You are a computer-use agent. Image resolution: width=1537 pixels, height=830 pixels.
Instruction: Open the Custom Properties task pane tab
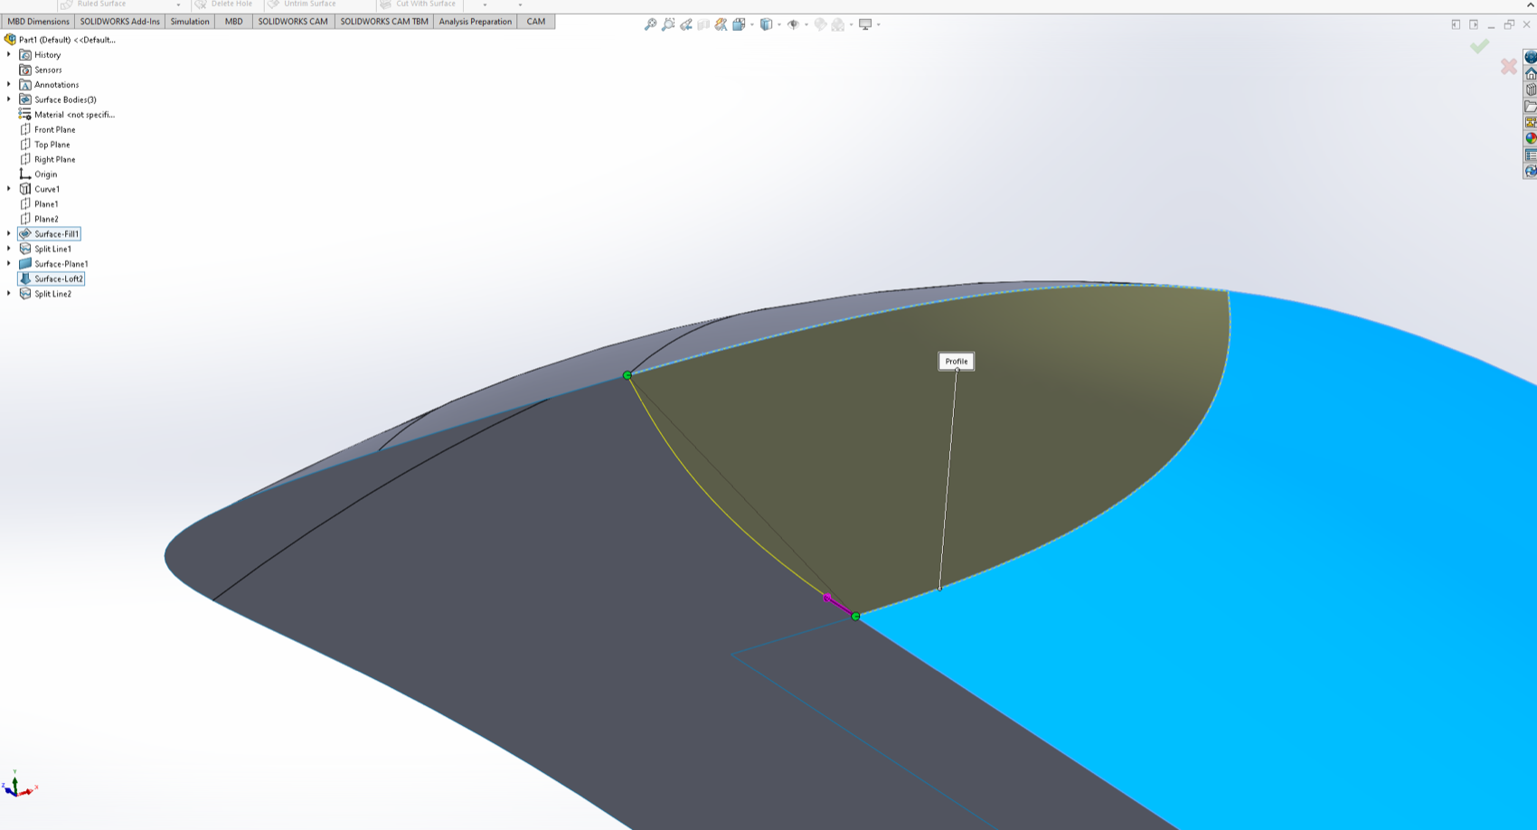pyautogui.click(x=1530, y=155)
